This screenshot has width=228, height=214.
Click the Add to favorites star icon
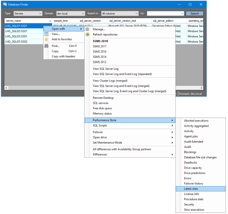pos(46,39)
